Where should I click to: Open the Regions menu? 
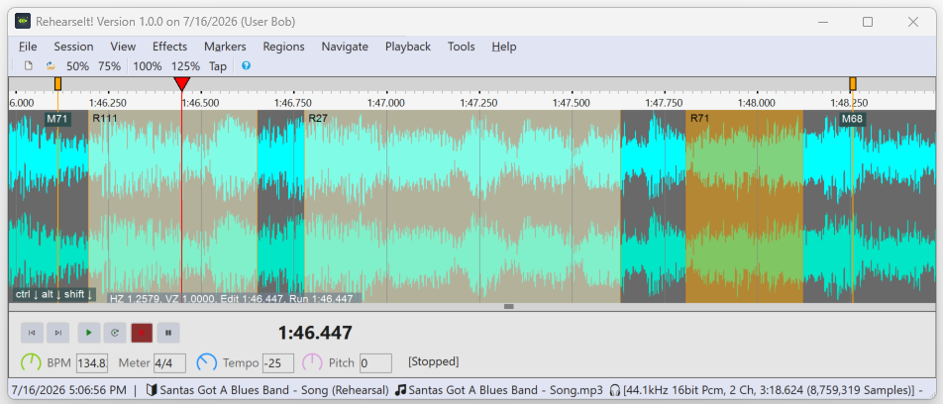pyautogui.click(x=284, y=47)
